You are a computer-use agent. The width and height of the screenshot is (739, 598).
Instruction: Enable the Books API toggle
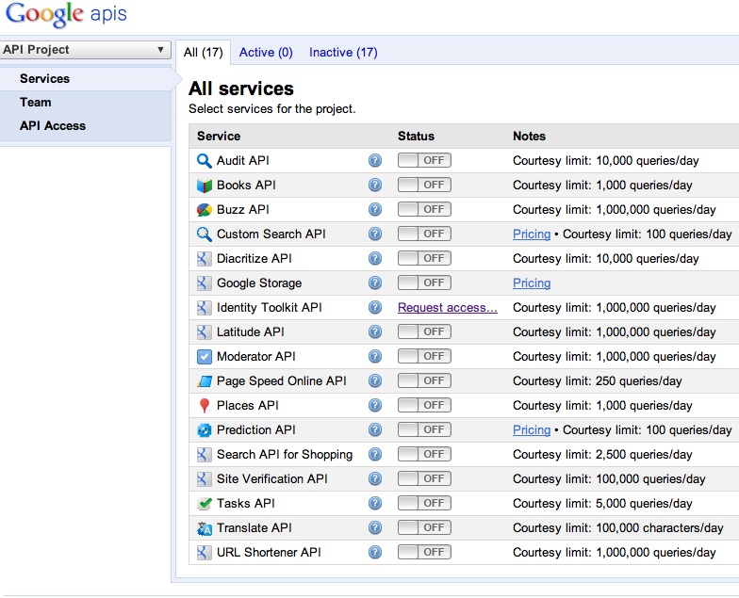pos(424,185)
